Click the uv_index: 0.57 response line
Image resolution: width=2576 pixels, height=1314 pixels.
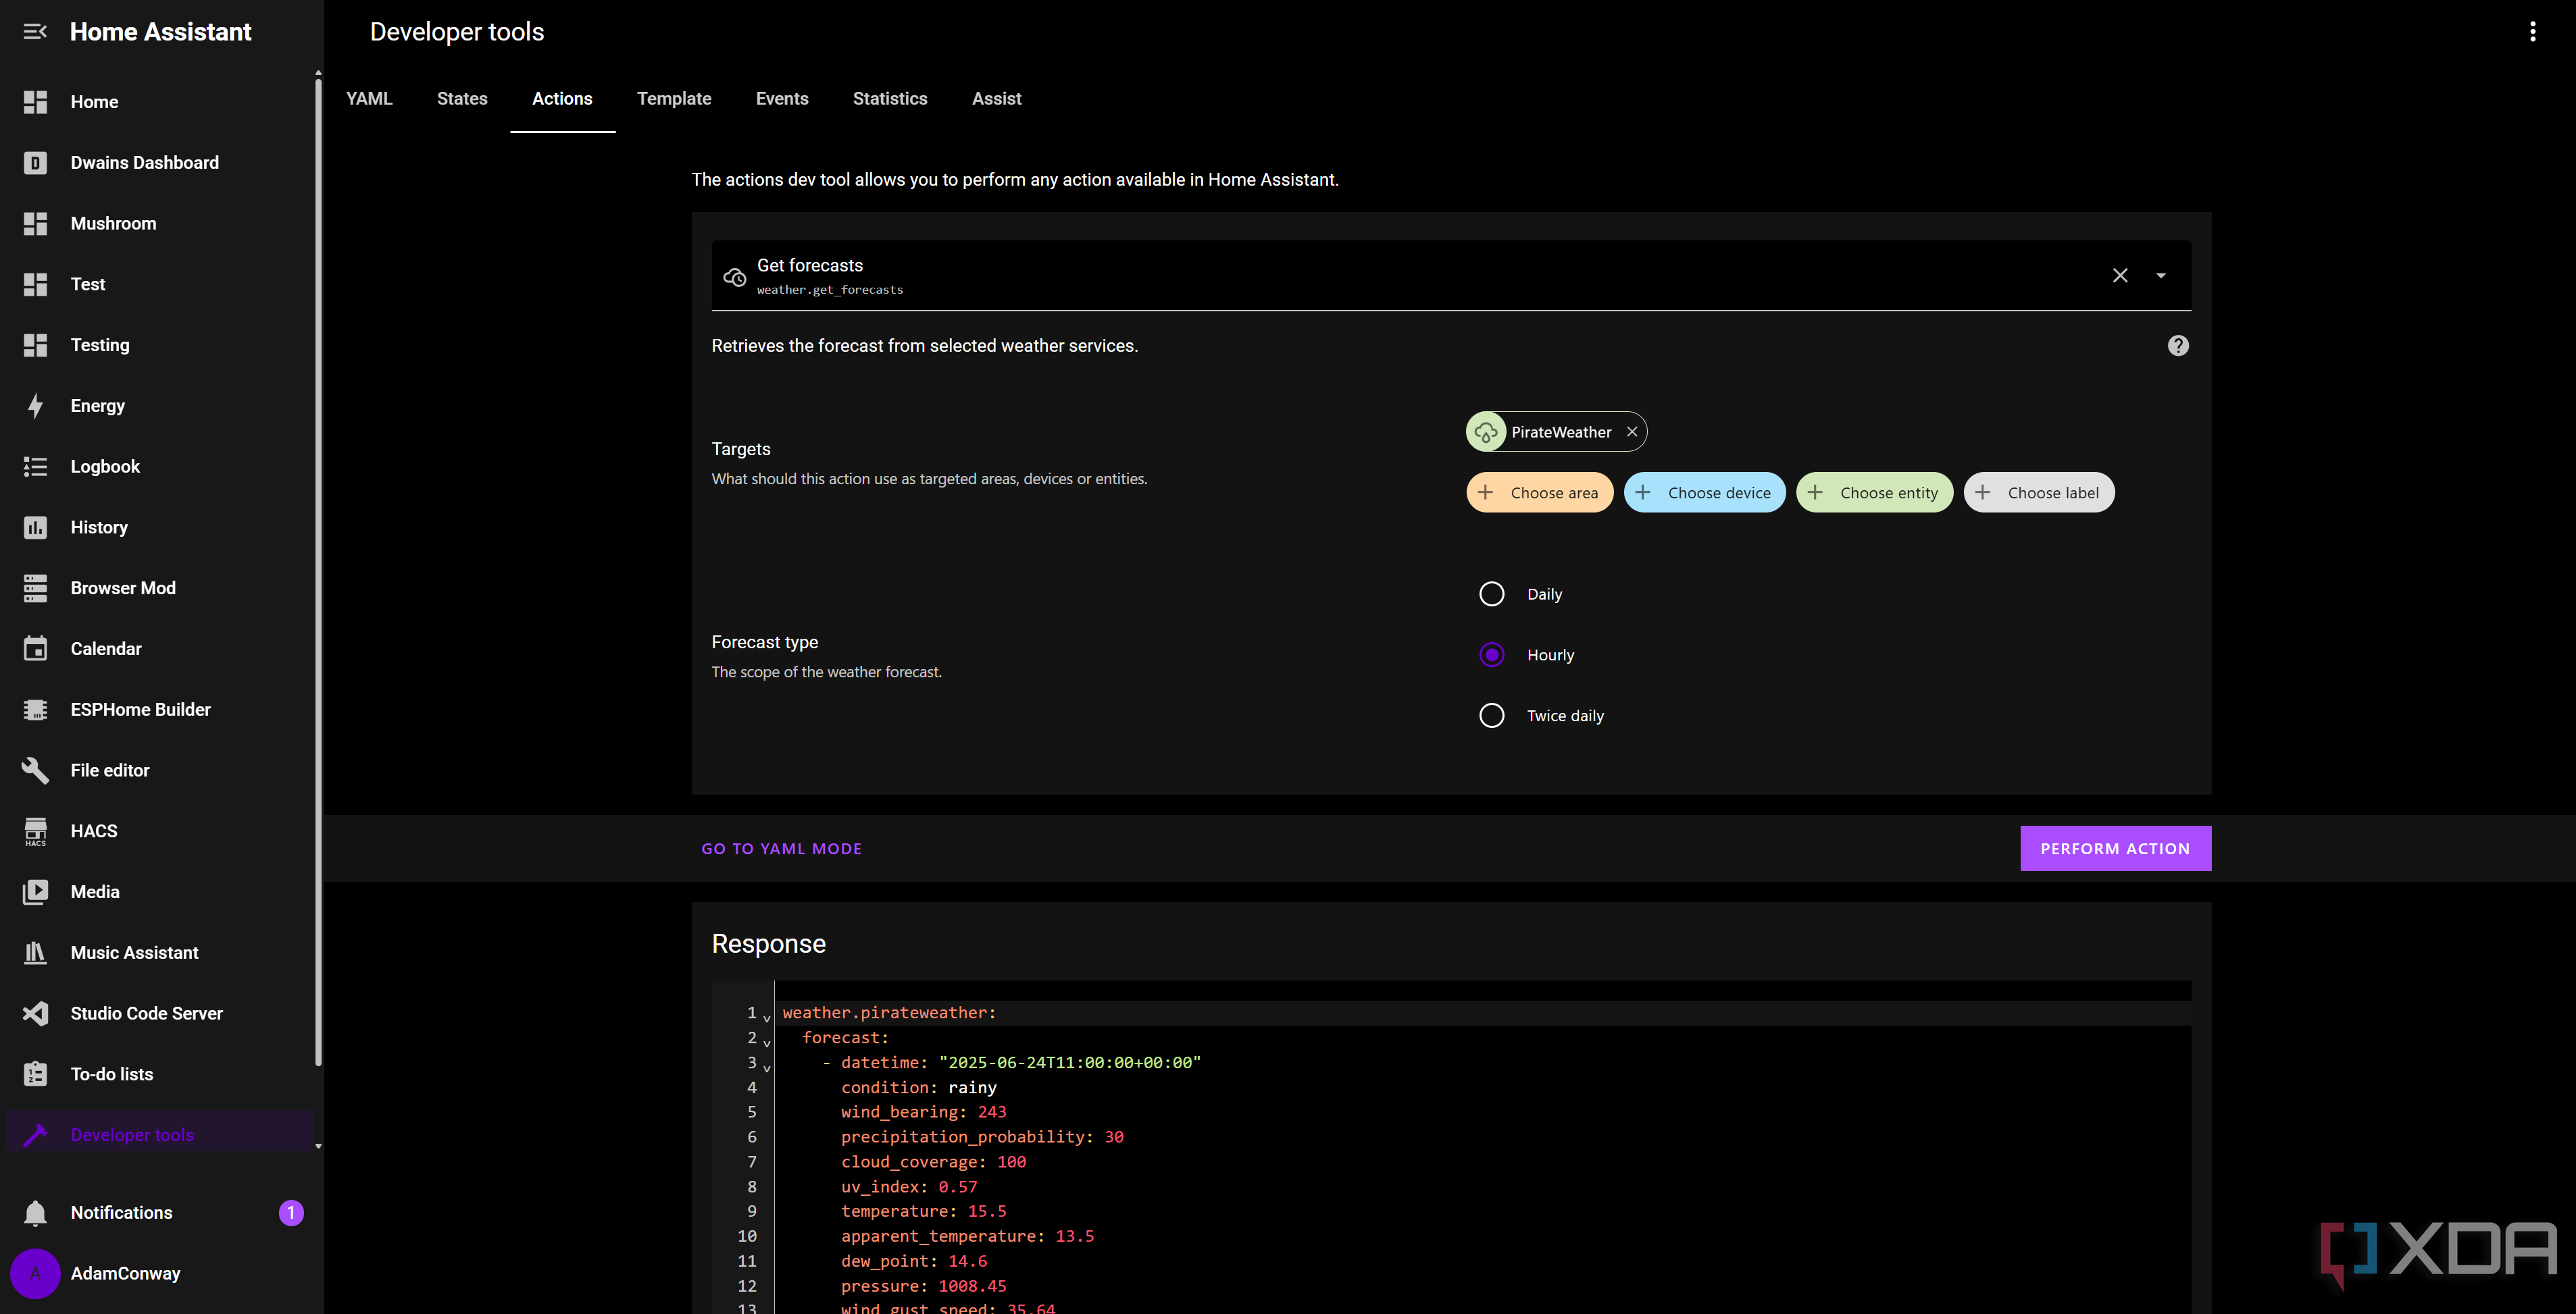909,1187
